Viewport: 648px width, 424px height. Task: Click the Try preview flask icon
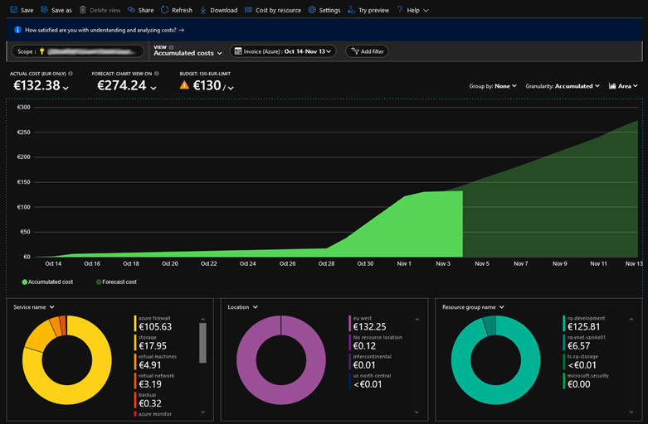[351, 10]
